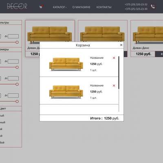Viewport: 163px width, 163px height.
Task: Click the cart popup scrollbar
Action: 119,73
